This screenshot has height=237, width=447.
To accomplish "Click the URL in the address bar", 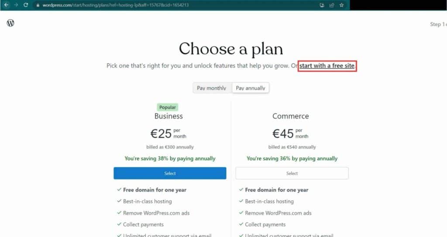I will 115,5.
